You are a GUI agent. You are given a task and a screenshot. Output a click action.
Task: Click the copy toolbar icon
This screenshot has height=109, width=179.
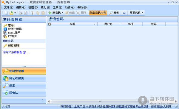[38, 13]
